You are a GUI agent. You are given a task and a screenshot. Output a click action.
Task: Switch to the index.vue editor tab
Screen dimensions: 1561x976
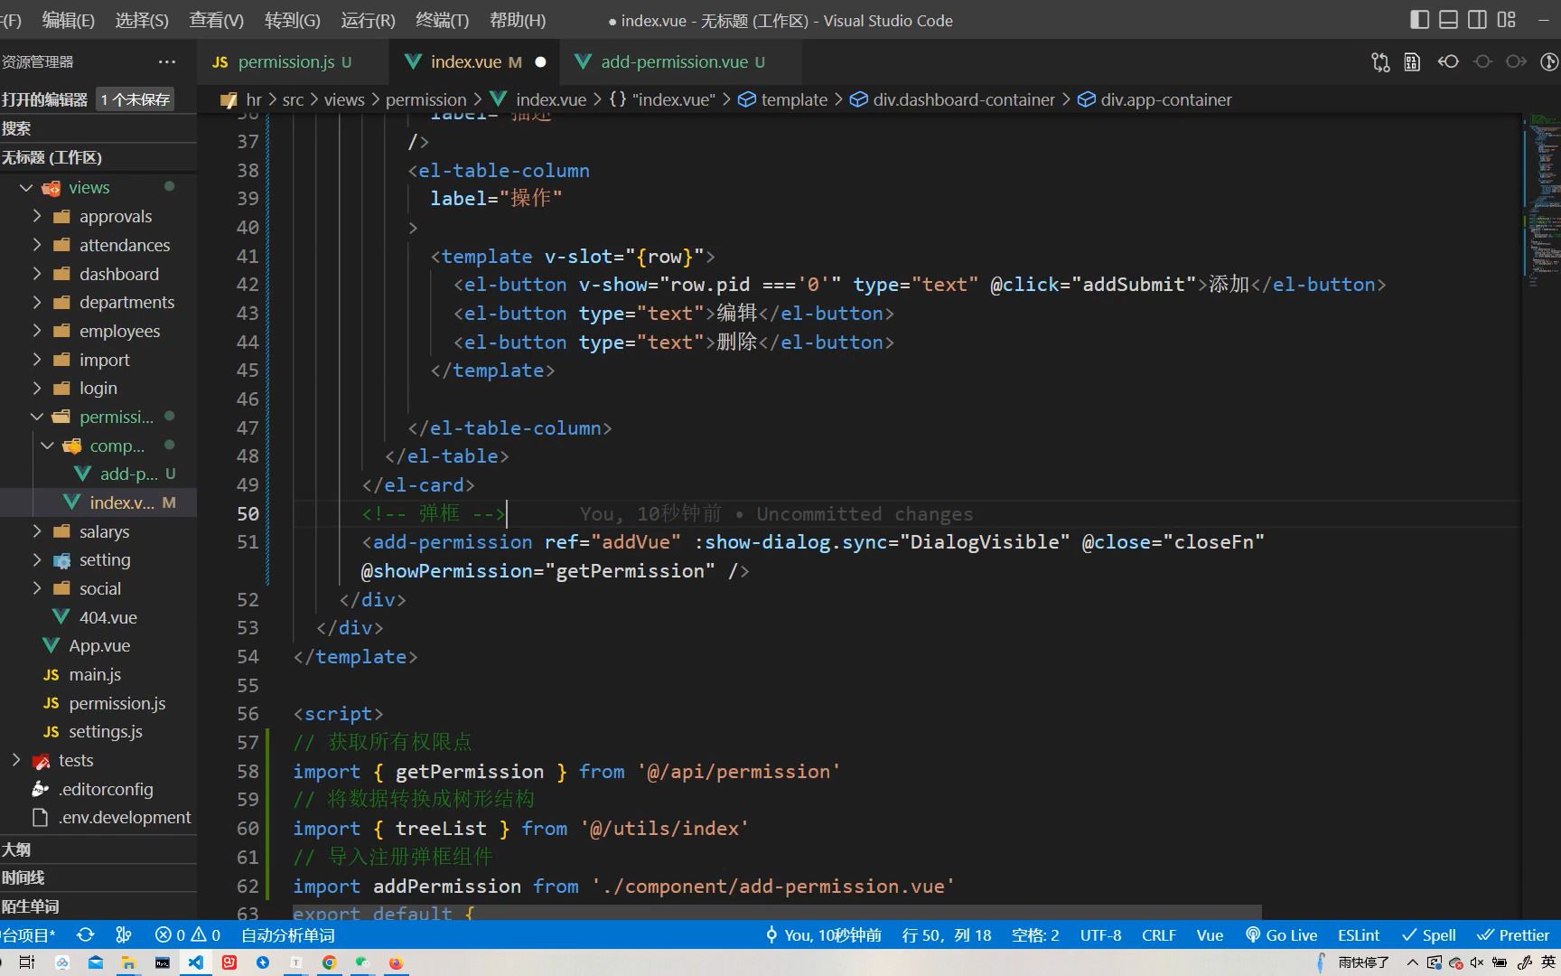click(474, 61)
